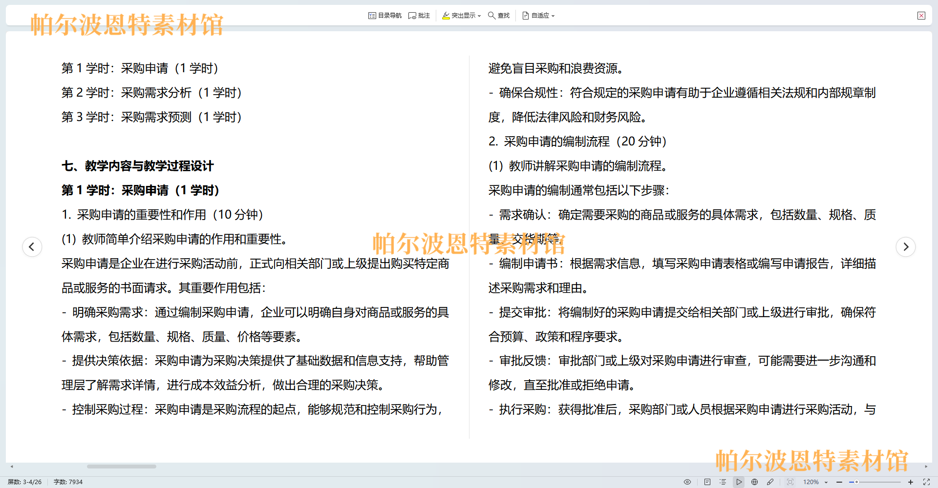The height and width of the screenshot is (488, 938).
Task: Click bullet starting with 提供决策依据
Action: click(x=256, y=373)
